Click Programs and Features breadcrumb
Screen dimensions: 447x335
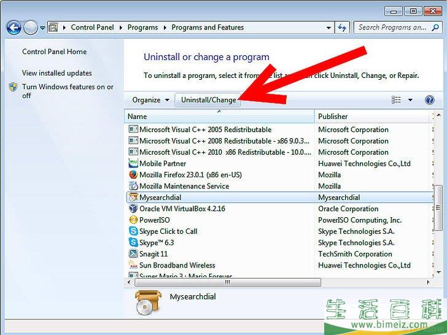tap(208, 28)
